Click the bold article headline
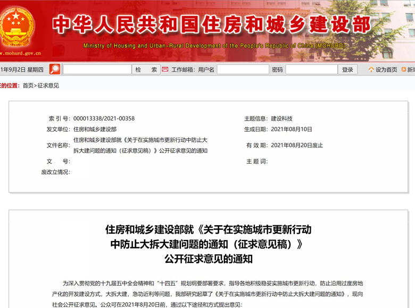This screenshot has width=415, height=308. point(208,244)
